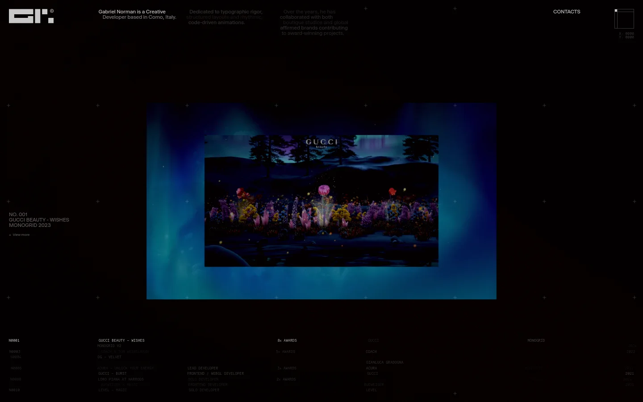Select 'MONOGRID V2' project row
The height and width of the screenshot is (402, 643).
pos(109,346)
